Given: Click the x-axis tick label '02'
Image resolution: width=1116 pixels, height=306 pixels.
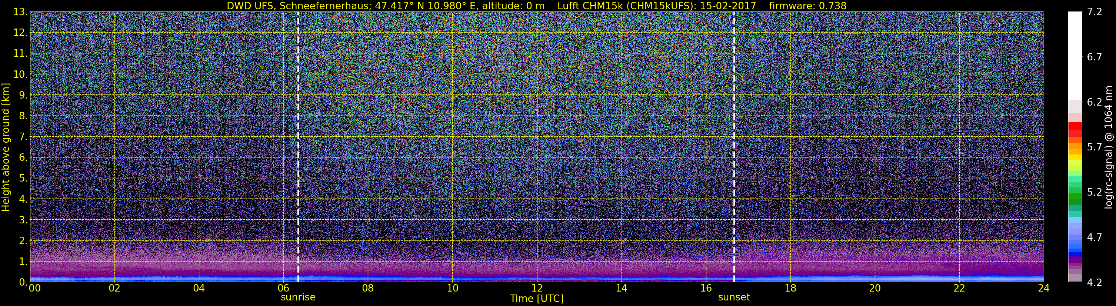Looking at the screenshot, I should pos(114,288).
